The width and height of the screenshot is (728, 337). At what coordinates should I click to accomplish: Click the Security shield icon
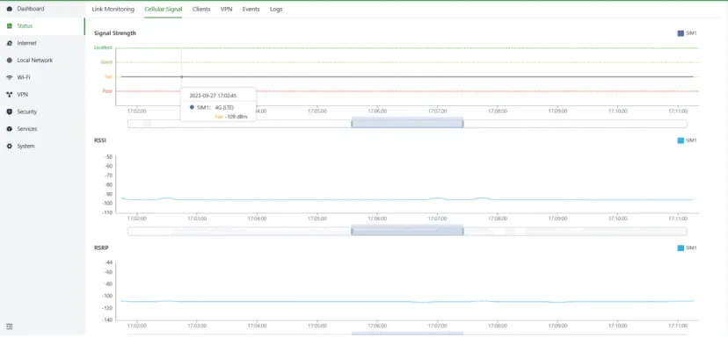[x=10, y=111]
